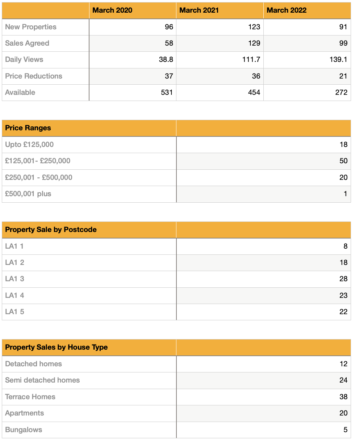Select the LA1 3 postcode label
Viewport: 355px width, 443px height.
pyautogui.click(x=15, y=279)
